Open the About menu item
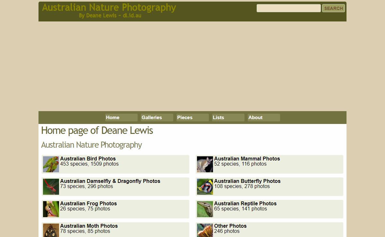Screen dimensions: 385x237 [263, 118]
